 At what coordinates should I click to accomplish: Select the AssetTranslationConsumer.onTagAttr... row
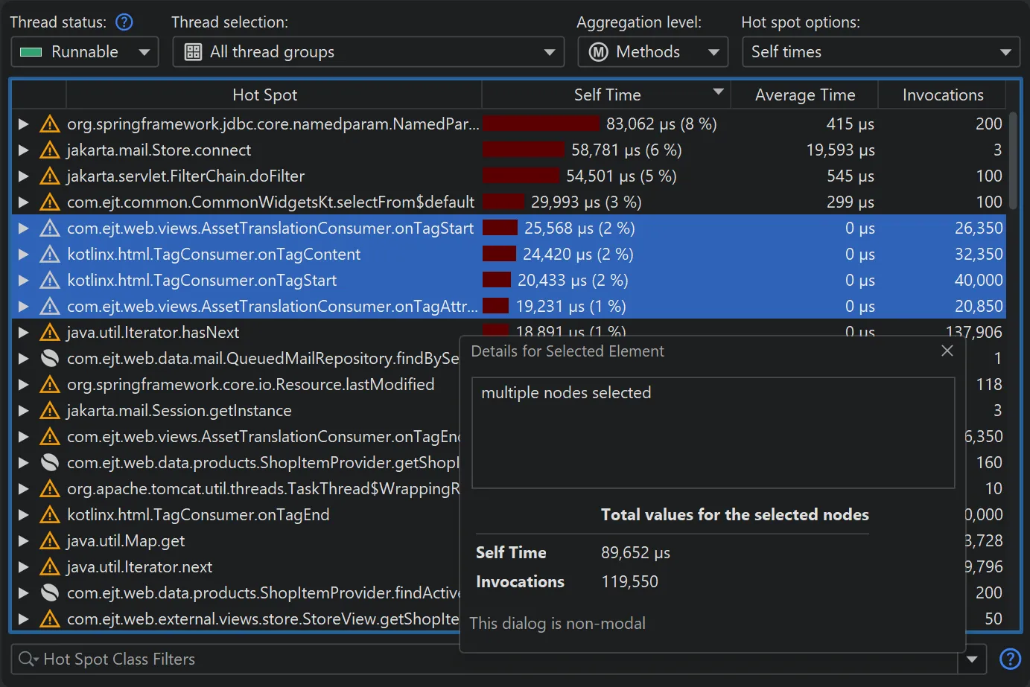point(509,306)
